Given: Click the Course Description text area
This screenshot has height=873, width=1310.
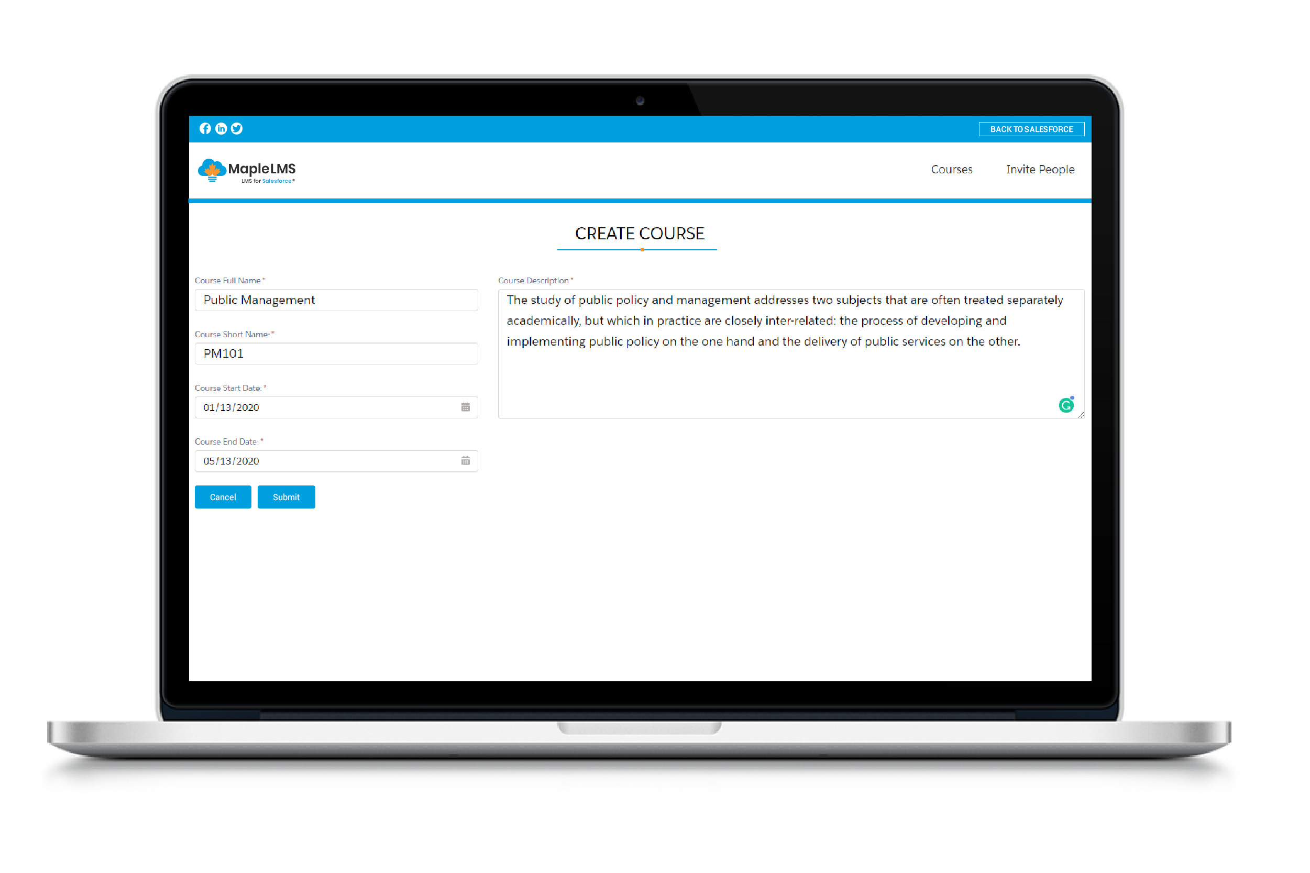Looking at the screenshot, I should (792, 353).
